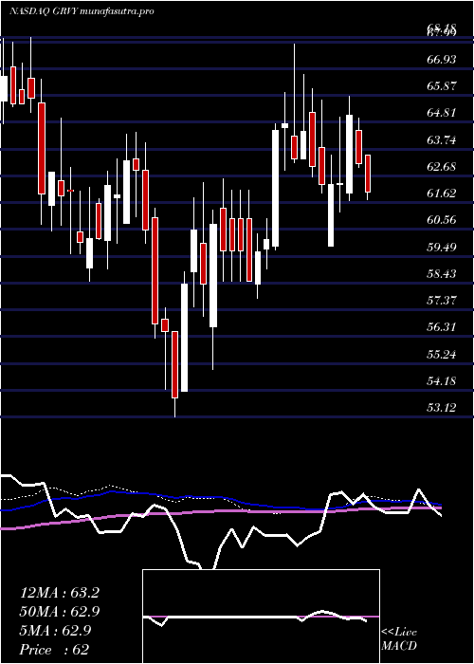Click the 50MA : 62.9 indicator text
The width and height of the screenshot is (474, 664).
pyautogui.click(x=59, y=612)
